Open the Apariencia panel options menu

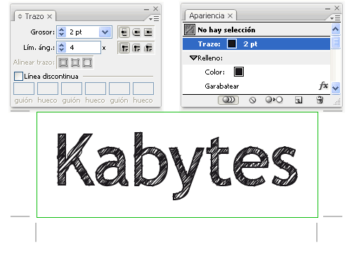[x=335, y=18]
